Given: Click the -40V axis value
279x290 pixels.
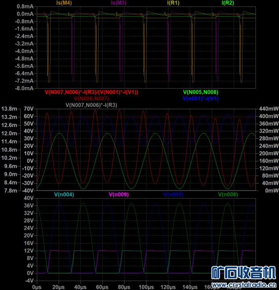Looking at the screenshot, I should pos(28,191).
